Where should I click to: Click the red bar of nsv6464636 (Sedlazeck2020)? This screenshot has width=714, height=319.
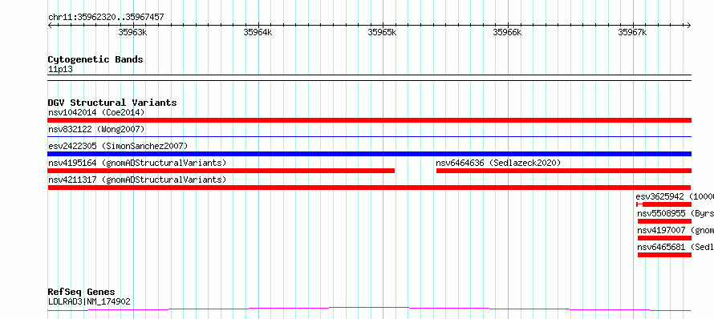coord(564,171)
